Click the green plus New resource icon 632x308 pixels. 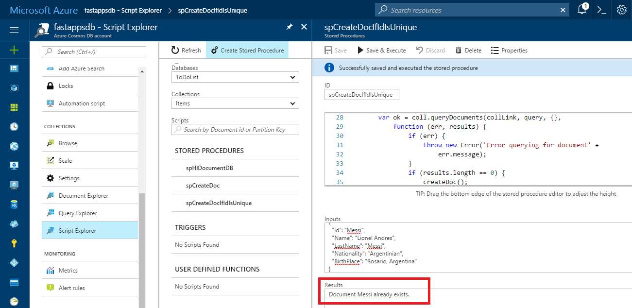[14, 50]
